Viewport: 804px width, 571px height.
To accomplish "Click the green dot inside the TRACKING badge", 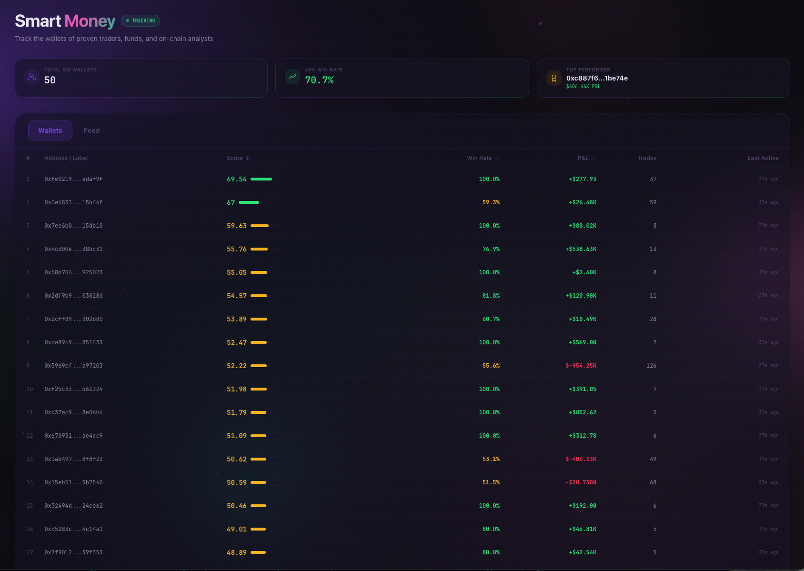I will click(127, 20).
